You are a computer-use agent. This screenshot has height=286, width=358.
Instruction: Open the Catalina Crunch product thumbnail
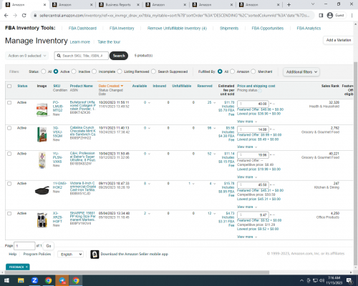tap(42, 134)
